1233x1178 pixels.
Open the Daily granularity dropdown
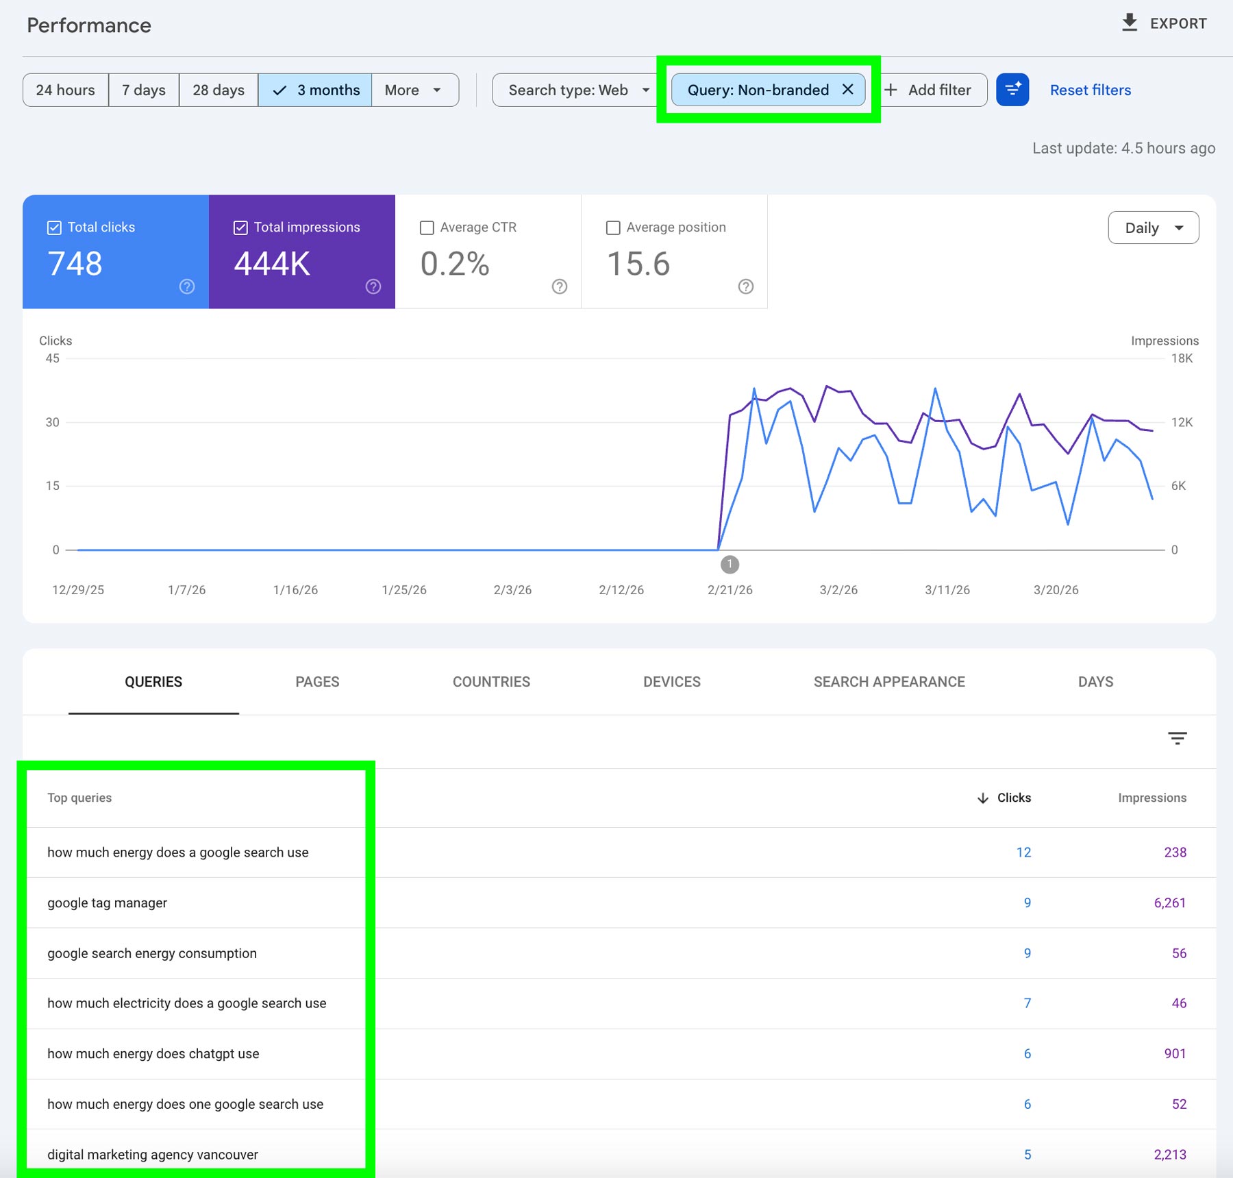1153,228
